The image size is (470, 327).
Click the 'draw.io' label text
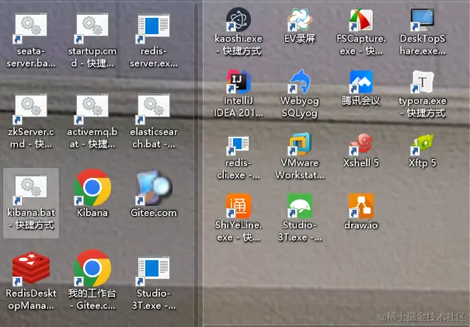(361, 224)
